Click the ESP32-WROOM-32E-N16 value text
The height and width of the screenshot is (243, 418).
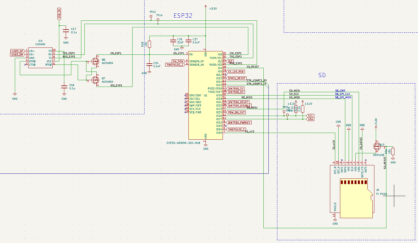183,143
